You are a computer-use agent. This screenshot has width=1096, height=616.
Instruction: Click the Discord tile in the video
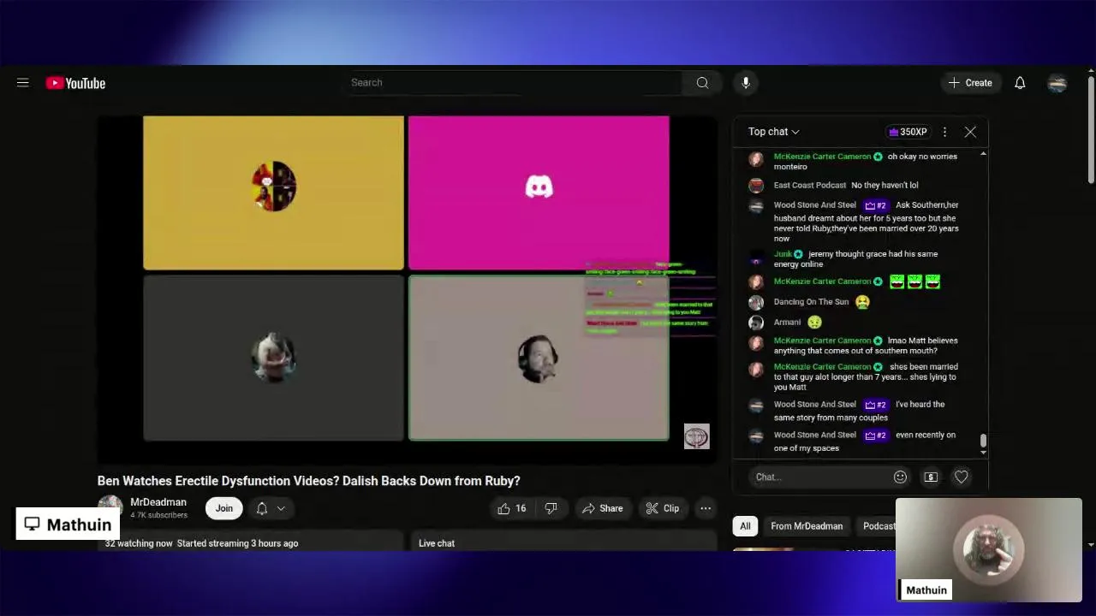pos(539,192)
